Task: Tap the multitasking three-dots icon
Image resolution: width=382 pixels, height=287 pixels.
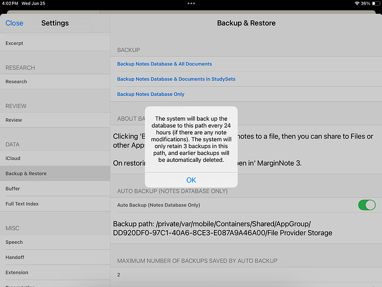Action: click(x=191, y=3)
